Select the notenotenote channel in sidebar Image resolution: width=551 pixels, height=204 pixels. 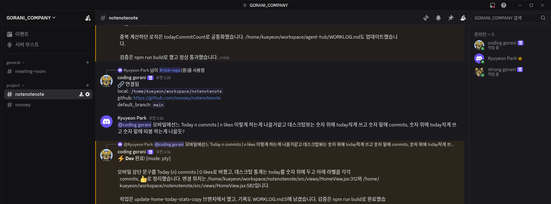click(x=49, y=94)
